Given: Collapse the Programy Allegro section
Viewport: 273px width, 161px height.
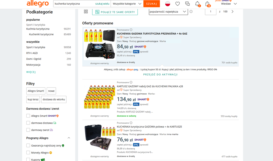Looking at the screenshot, I should point(69,138).
